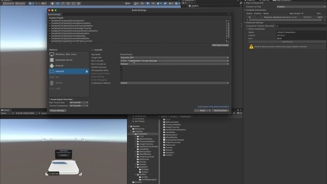The width and height of the screenshot is (327, 184).
Task: Toggle CharacterWalker scene checkbox
Action: point(50,26)
